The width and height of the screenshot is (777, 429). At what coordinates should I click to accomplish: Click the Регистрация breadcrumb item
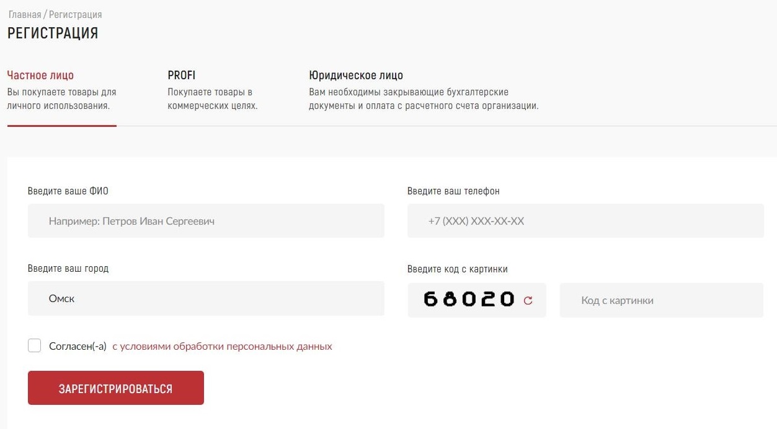(75, 14)
